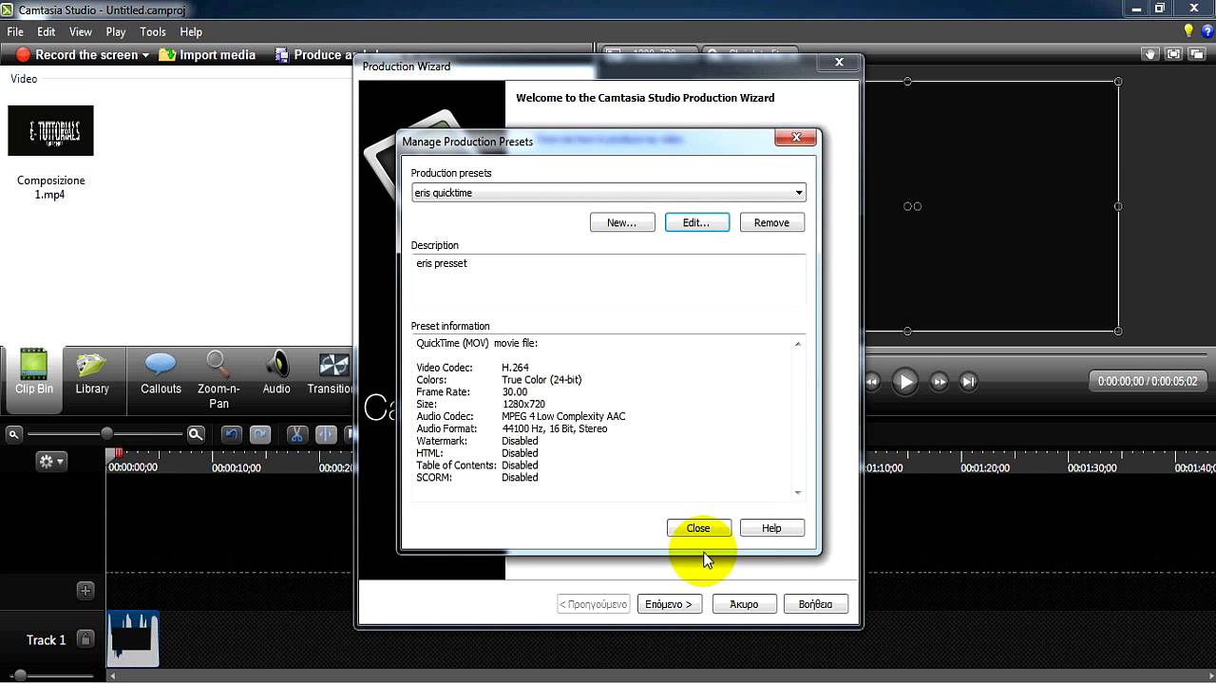Click the Play button in preview
1216x684 pixels.
click(904, 382)
